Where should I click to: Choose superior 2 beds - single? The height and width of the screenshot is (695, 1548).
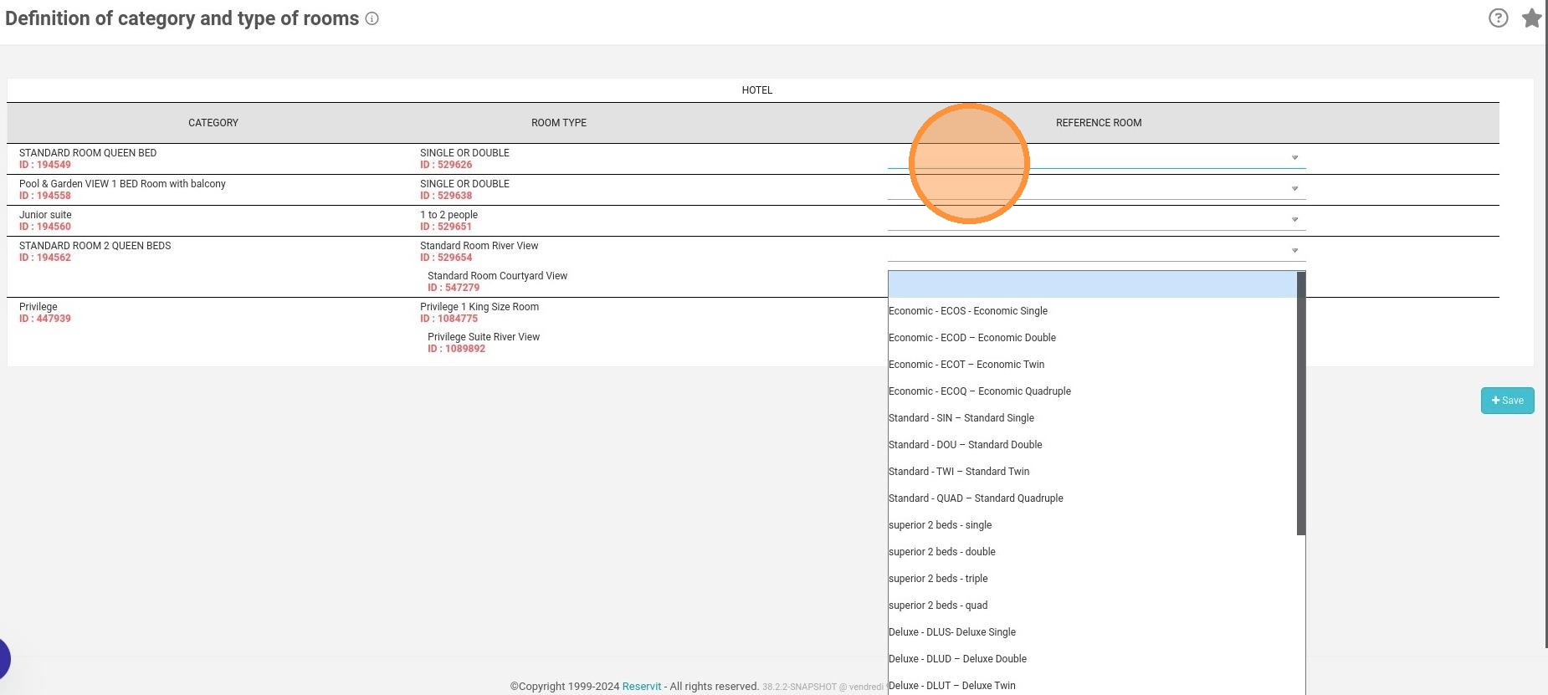(x=1092, y=525)
